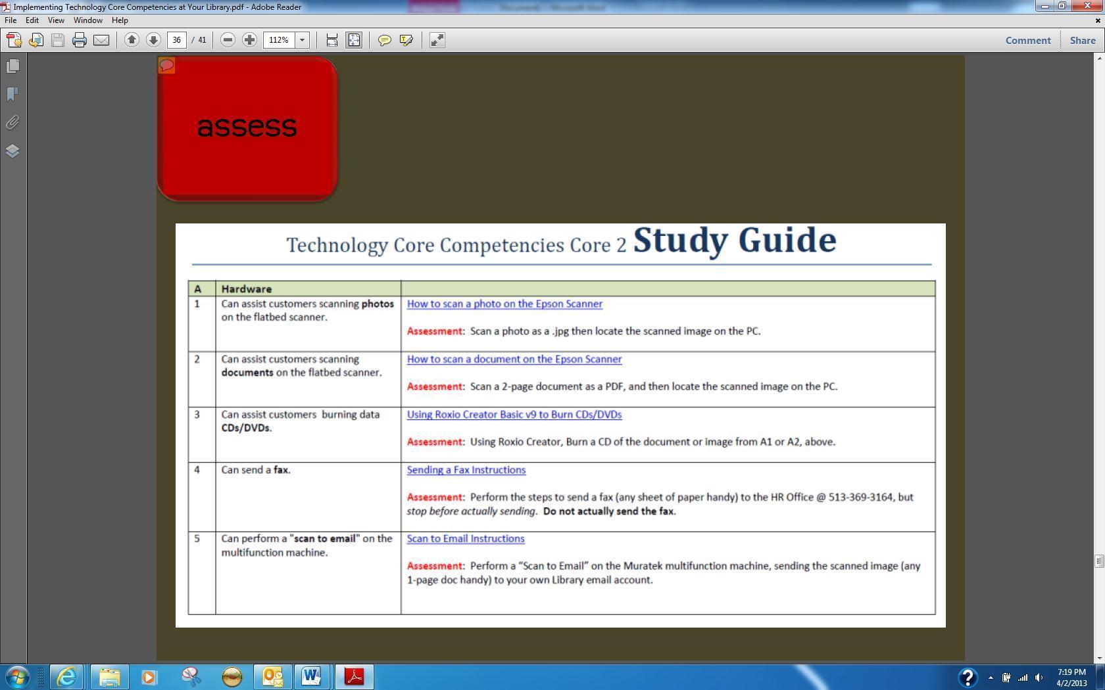The image size is (1105, 690).
Task: Open Scan to Email Instructions link
Action: tap(466, 538)
